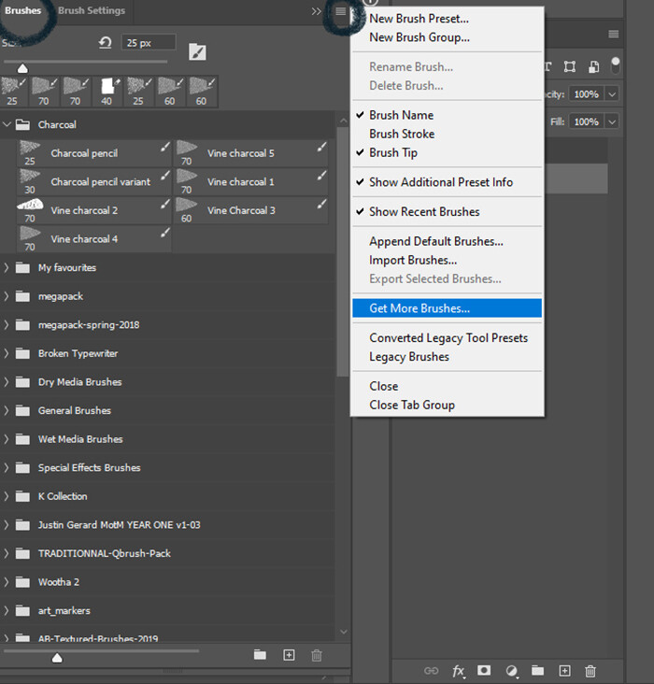Expand megapack-spring-2018 group
The height and width of the screenshot is (684, 654).
(x=7, y=324)
